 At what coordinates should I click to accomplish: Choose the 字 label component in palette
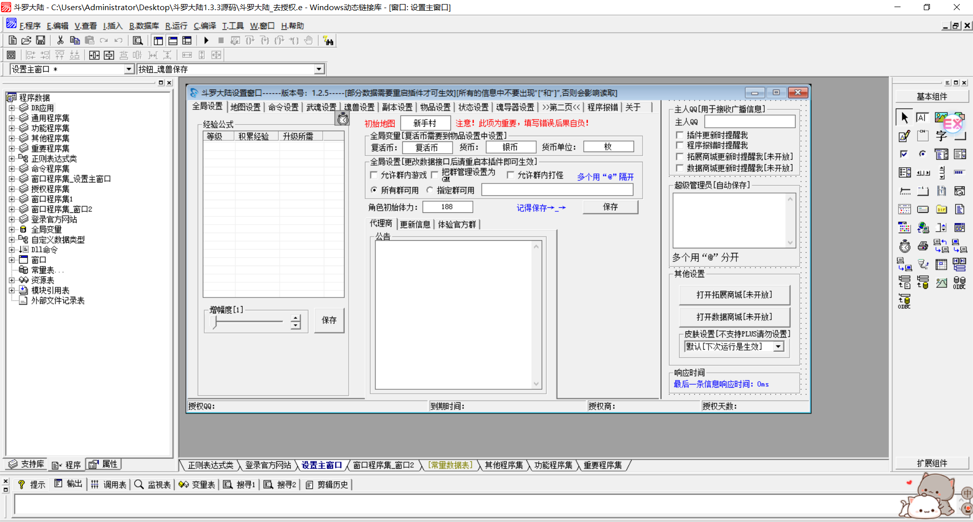[x=941, y=136]
